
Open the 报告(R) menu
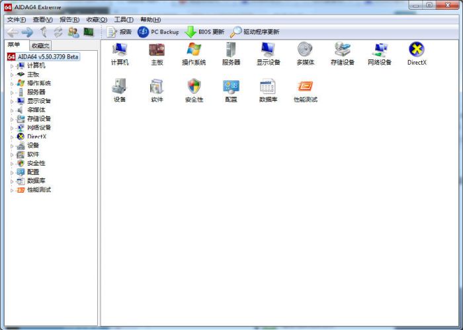click(69, 20)
